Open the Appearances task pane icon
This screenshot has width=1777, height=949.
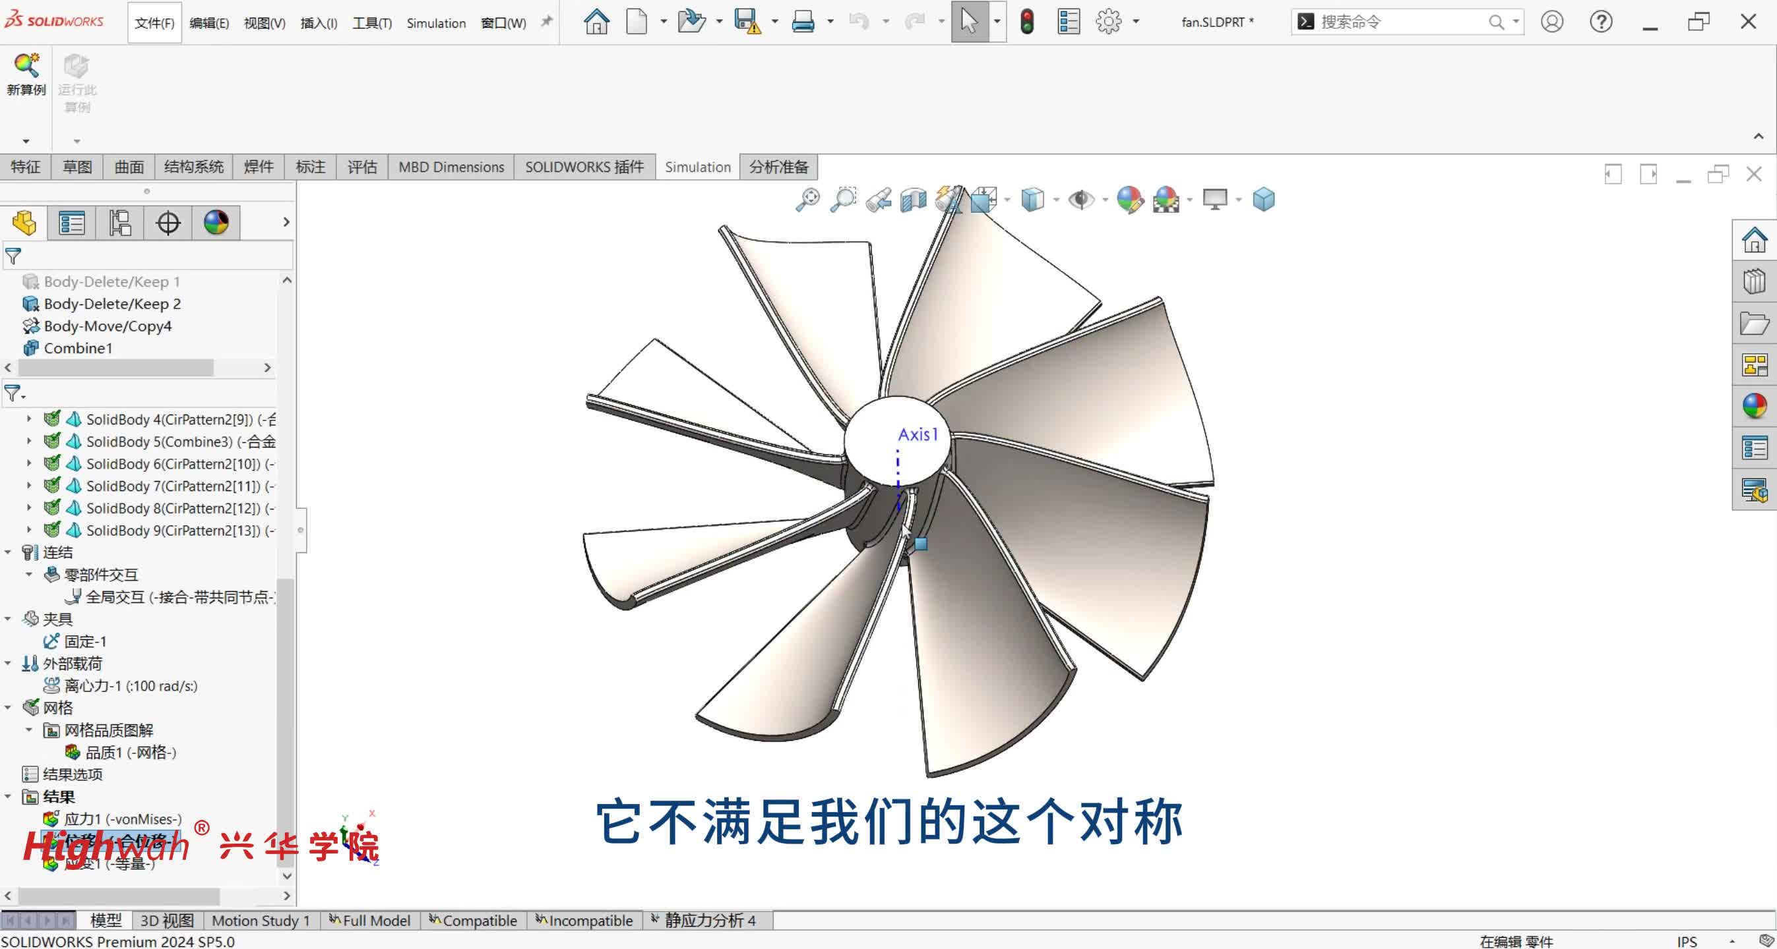(1754, 406)
